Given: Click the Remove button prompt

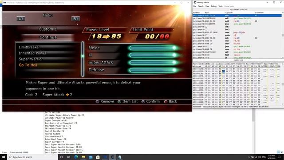Looking at the screenshot, I should click(105, 102).
